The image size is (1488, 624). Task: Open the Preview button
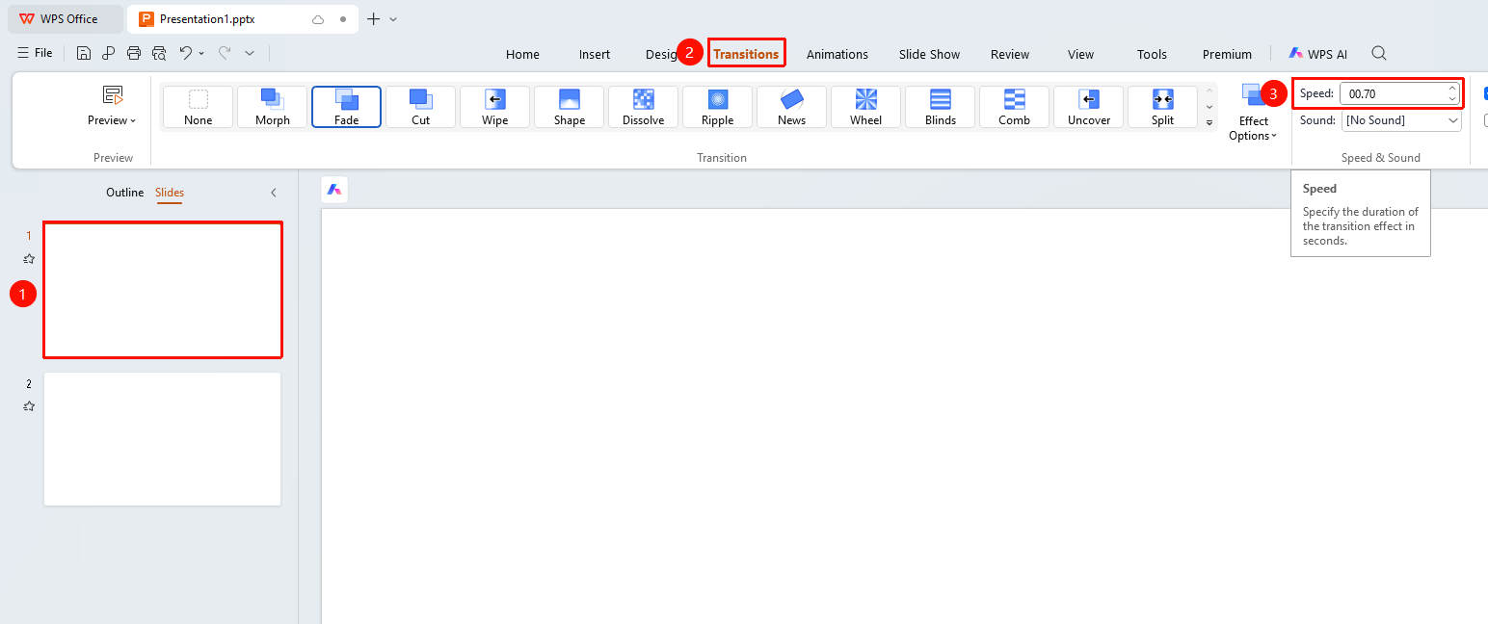113,106
